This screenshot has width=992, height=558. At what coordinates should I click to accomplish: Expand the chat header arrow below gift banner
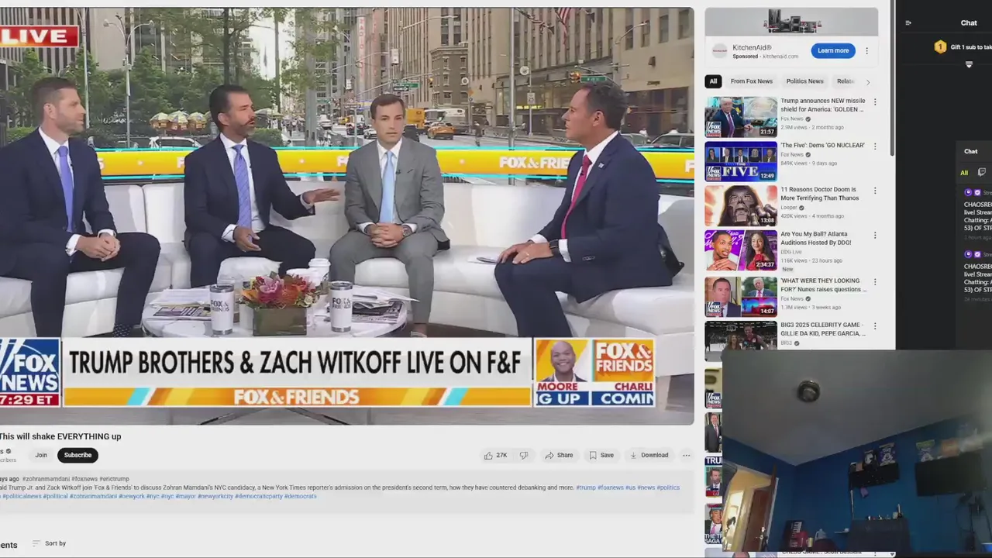(969, 65)
